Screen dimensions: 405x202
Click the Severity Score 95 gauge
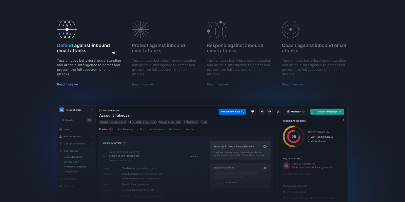click(x=294, y=137)
